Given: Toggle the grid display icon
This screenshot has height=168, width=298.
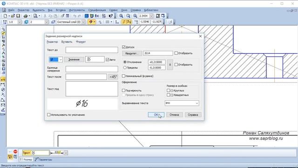Looking at the screenshot, I should point(108,22).
